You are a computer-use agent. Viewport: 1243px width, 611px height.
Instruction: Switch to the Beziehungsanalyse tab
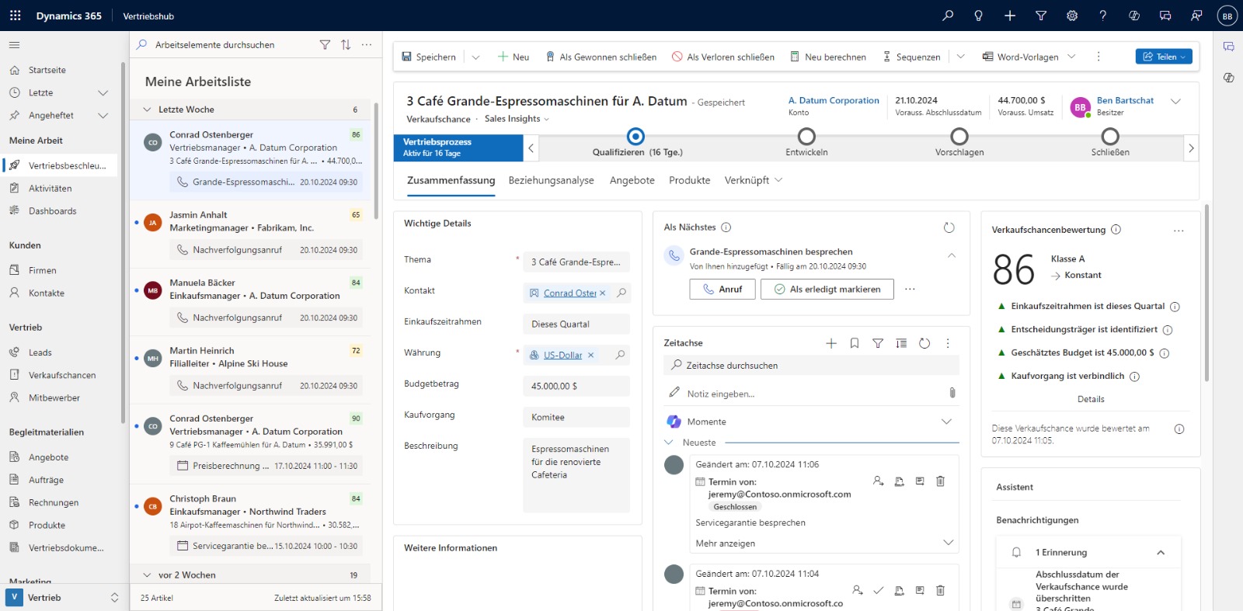point(551,180)
